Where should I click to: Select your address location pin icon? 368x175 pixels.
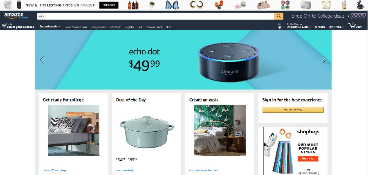point(4,26)
